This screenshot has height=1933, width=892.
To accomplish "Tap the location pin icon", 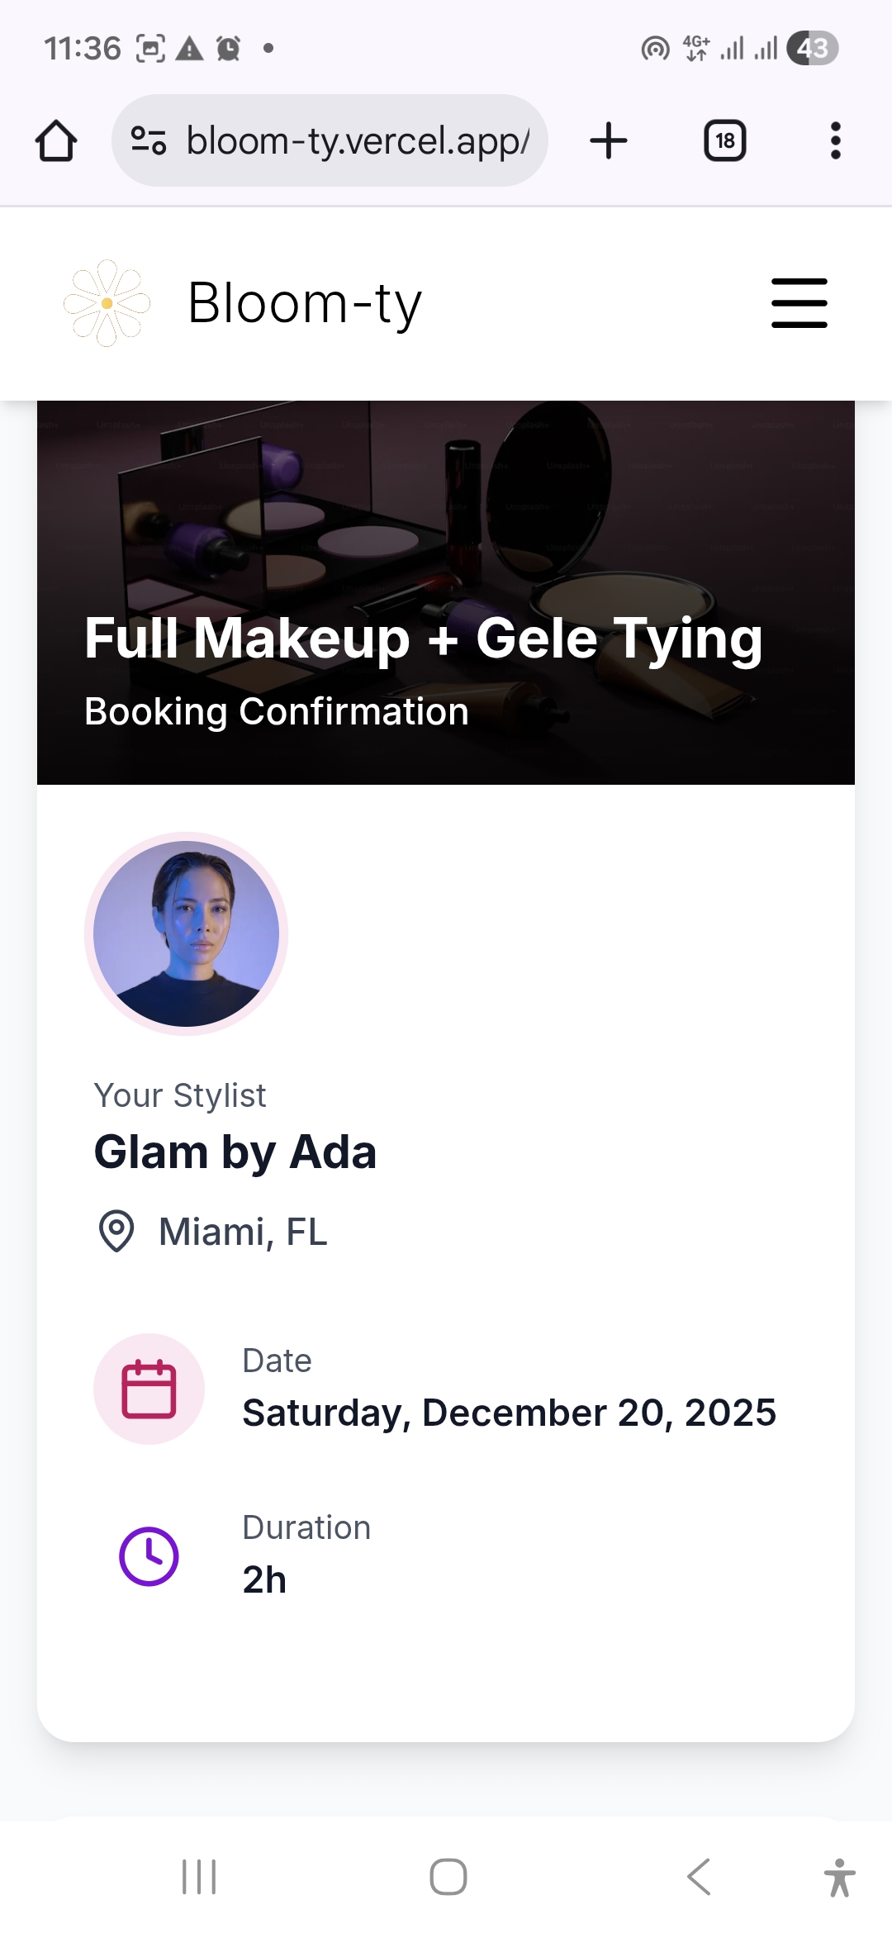I will click(x=116, y=1231).
